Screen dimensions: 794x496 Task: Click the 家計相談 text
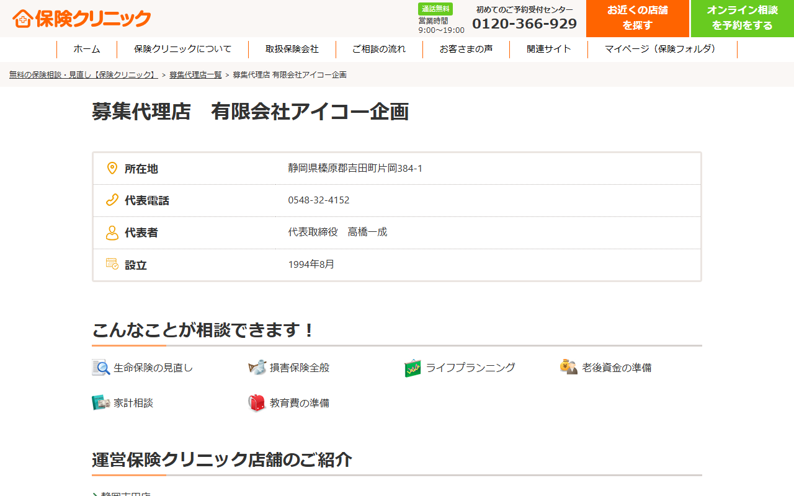pyautogui.click(x=133, y=403)
